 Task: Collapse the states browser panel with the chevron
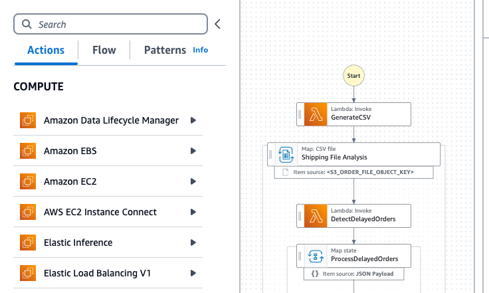pos(218,24)
